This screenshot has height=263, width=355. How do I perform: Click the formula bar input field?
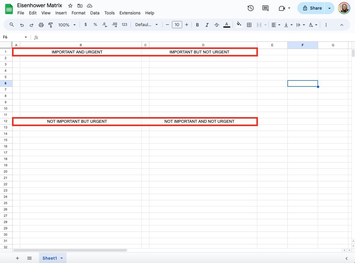point(180,37)
